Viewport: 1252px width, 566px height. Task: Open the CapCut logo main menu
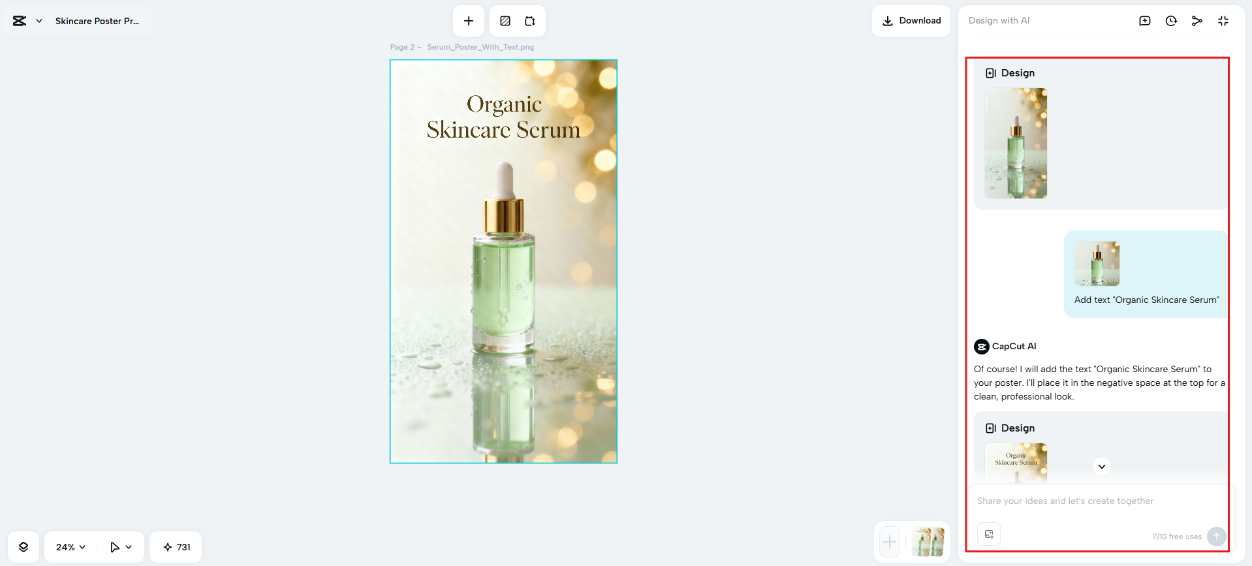tap(26, 21)
